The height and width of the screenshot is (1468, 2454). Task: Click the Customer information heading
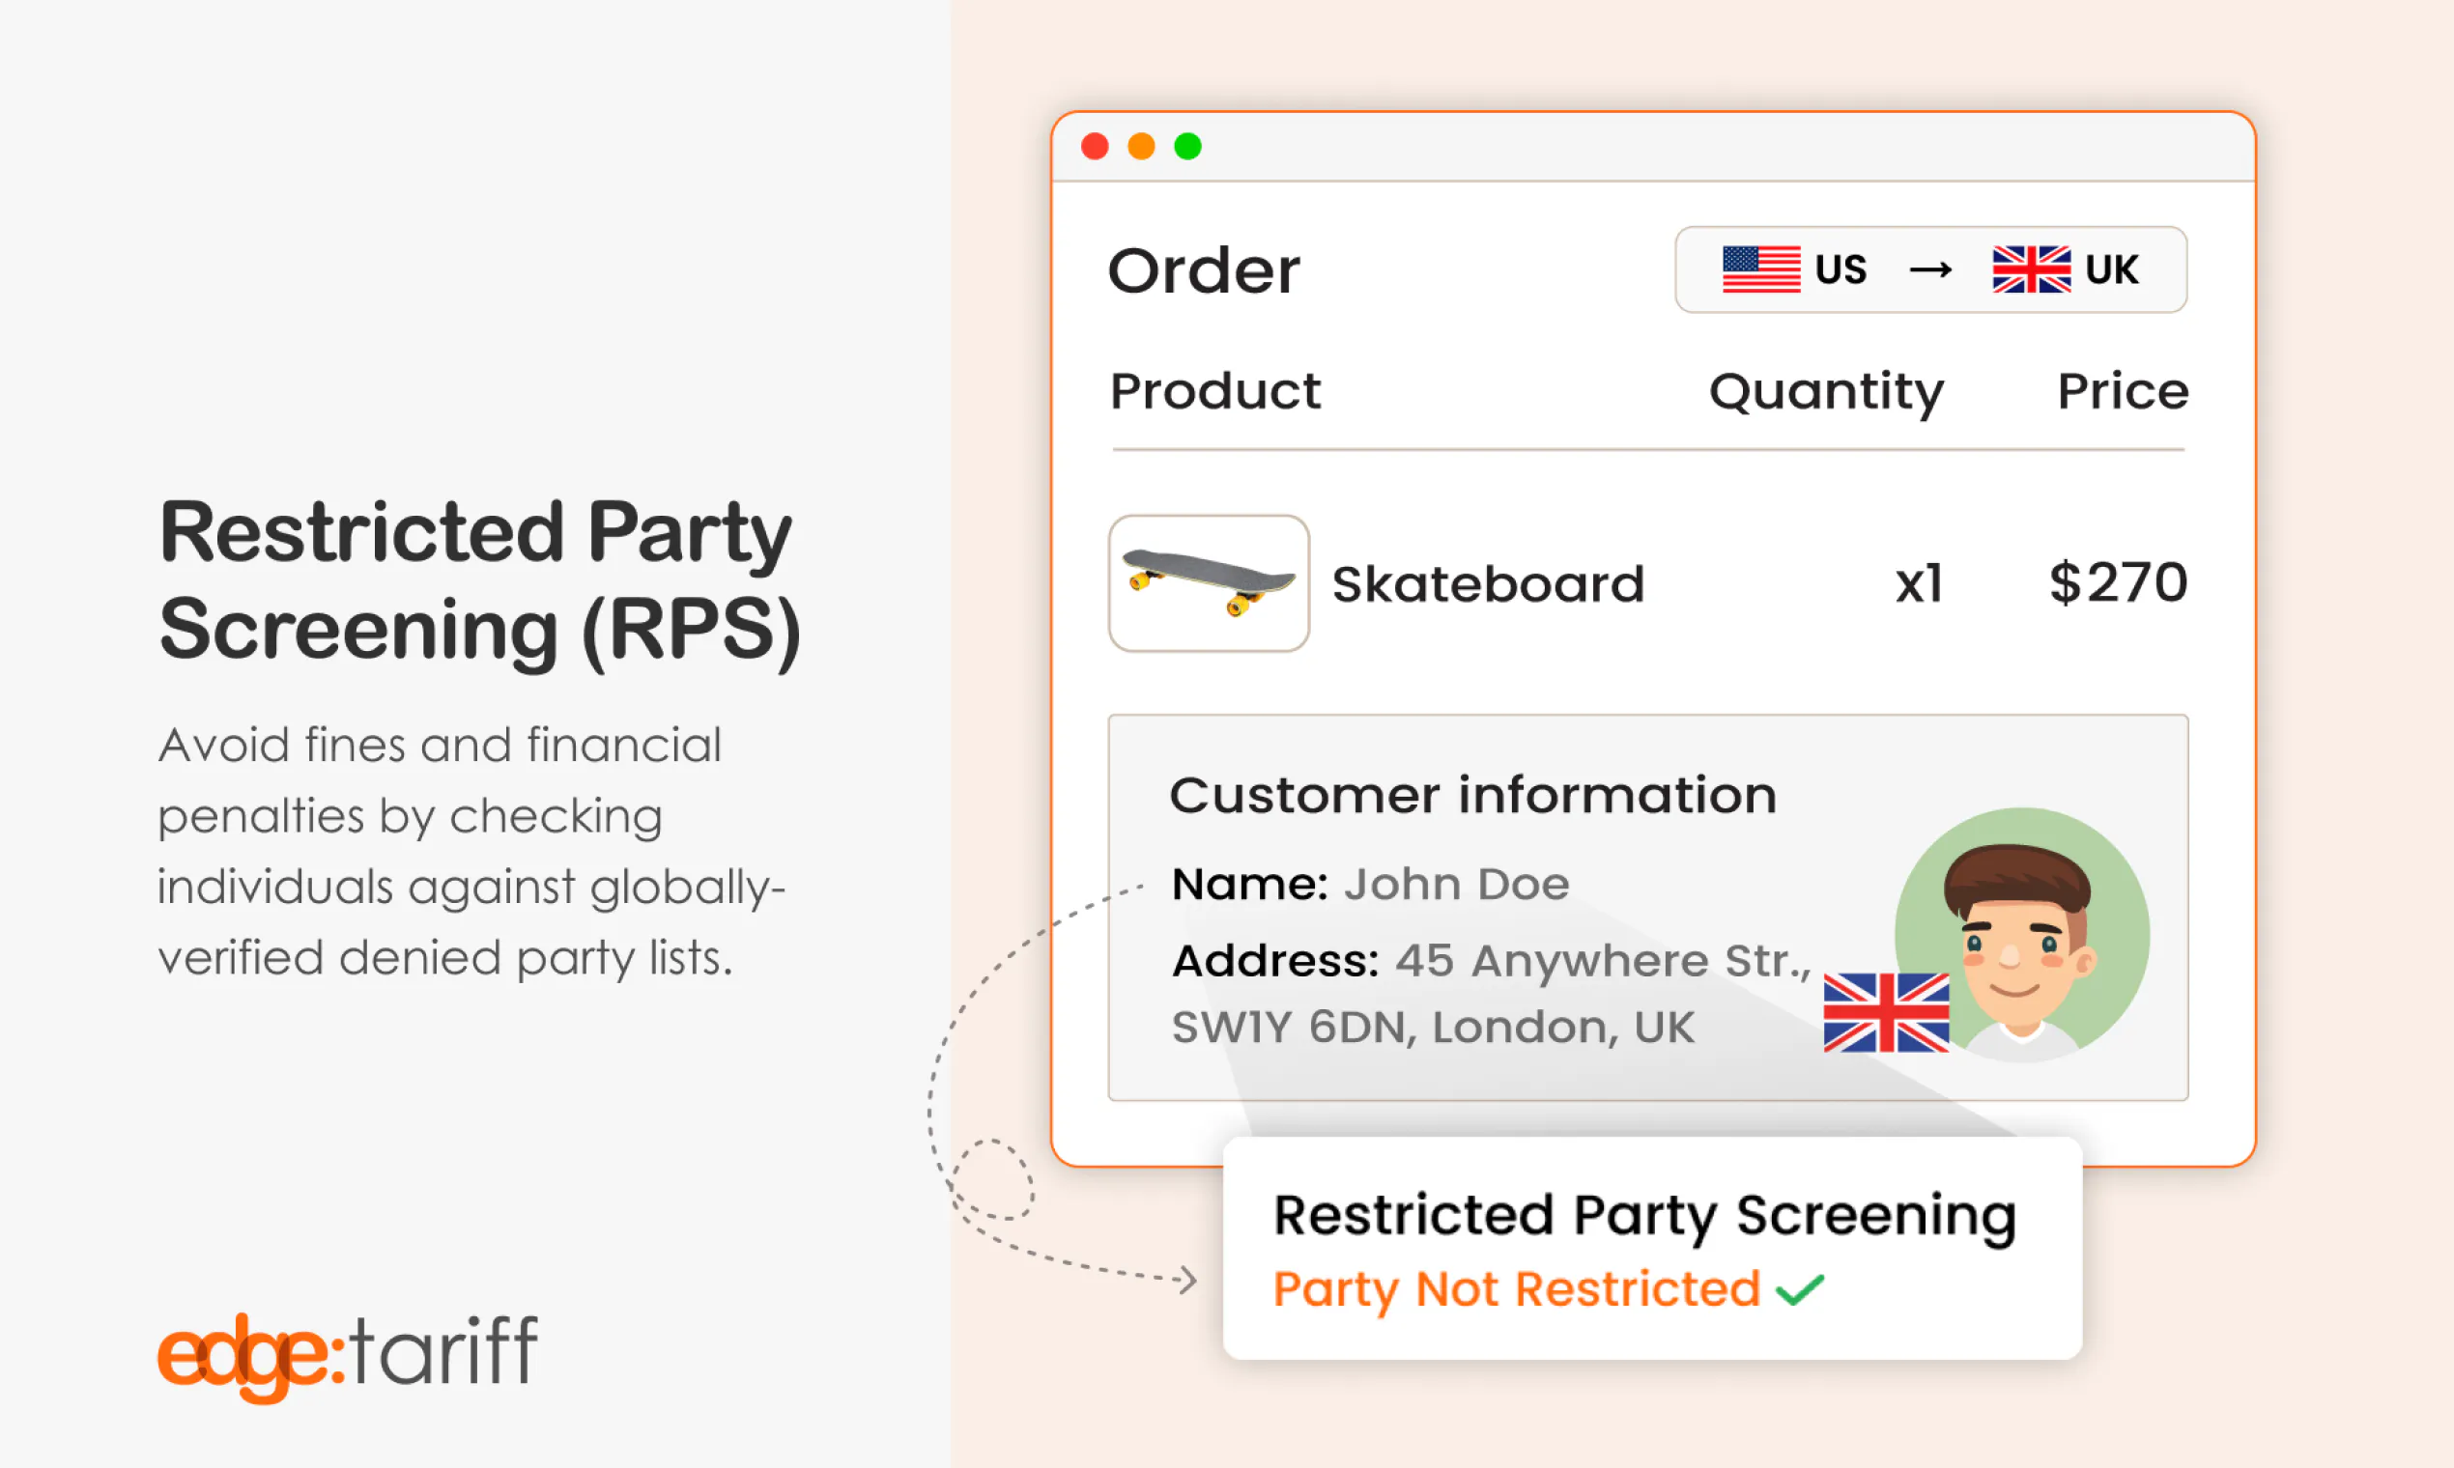pos(1473,796)
